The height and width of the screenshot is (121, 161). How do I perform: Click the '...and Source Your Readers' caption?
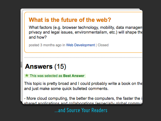click(81, 110)
